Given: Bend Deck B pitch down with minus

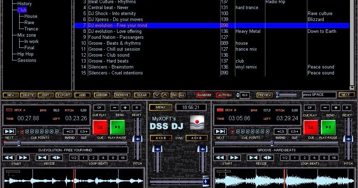Looking at the screenshot, I should (325, 108).
